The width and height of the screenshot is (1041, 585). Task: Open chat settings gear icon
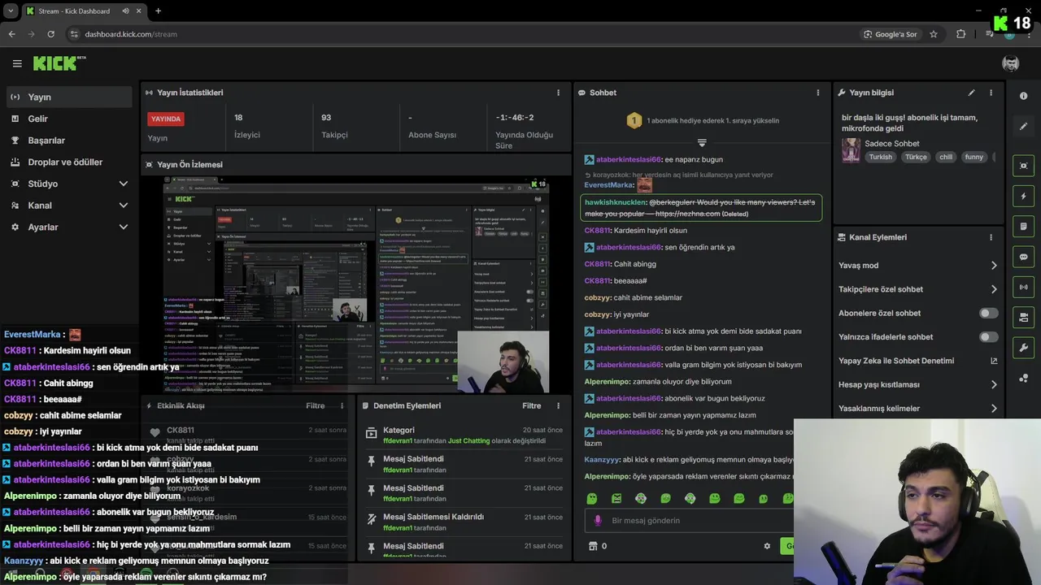(767, 546)
